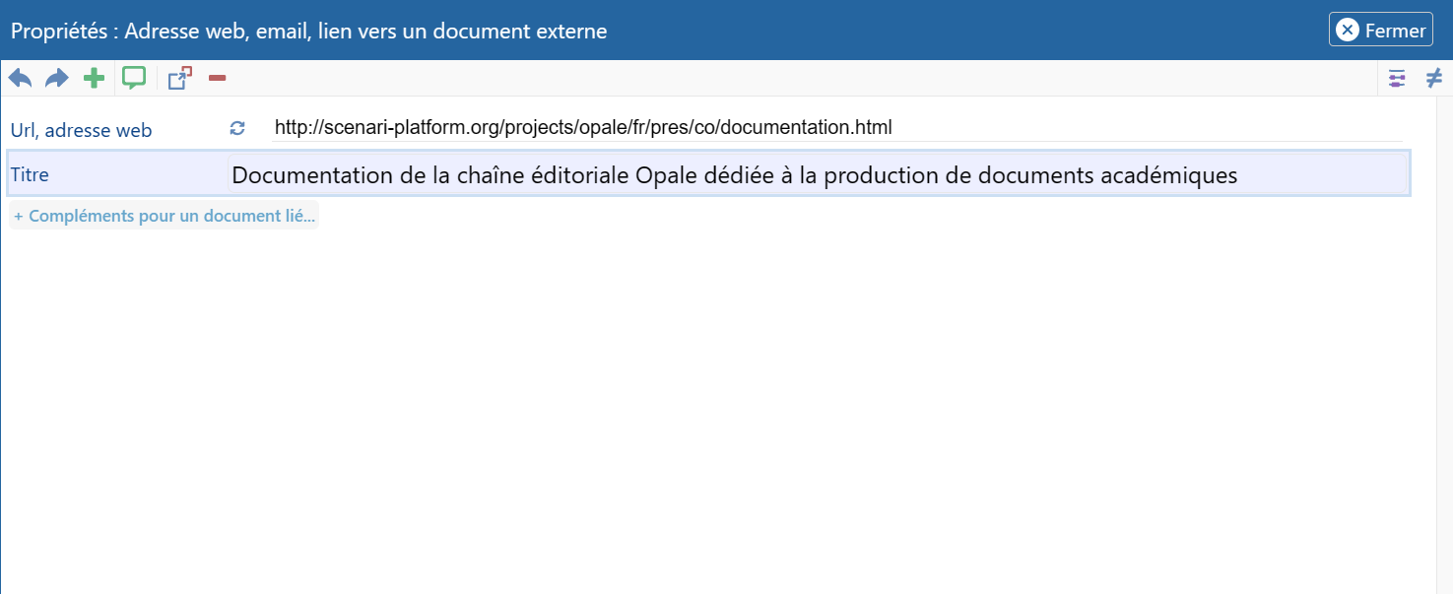
Task: Toggle the purple tags display icon
Action: [x=1397, y=79]
